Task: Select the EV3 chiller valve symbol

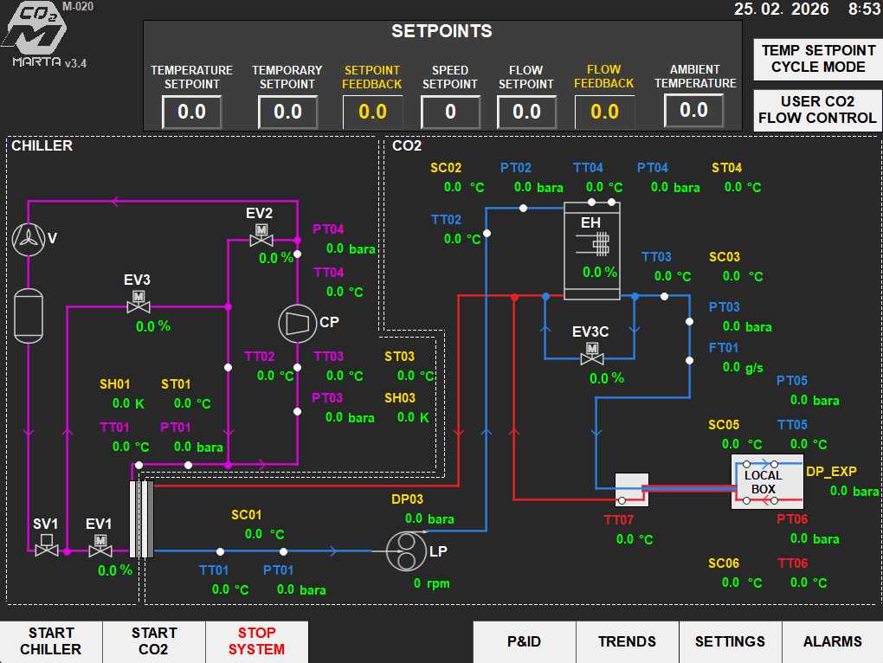Action: [137, 301]
